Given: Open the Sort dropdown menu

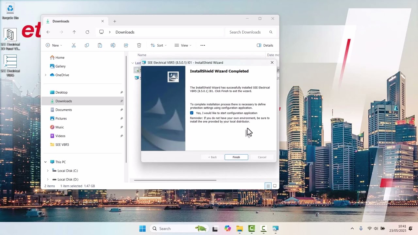Looking at the screenshot, I should [158, 45].
